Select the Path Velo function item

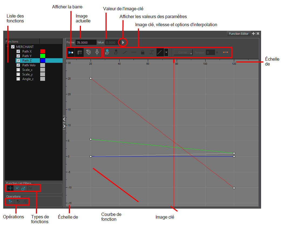pos(29,65)
